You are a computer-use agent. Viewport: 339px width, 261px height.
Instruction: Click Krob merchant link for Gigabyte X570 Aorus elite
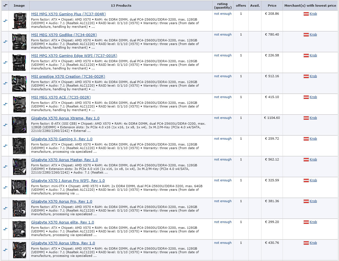pyautogui.click(x=313, y=222)
